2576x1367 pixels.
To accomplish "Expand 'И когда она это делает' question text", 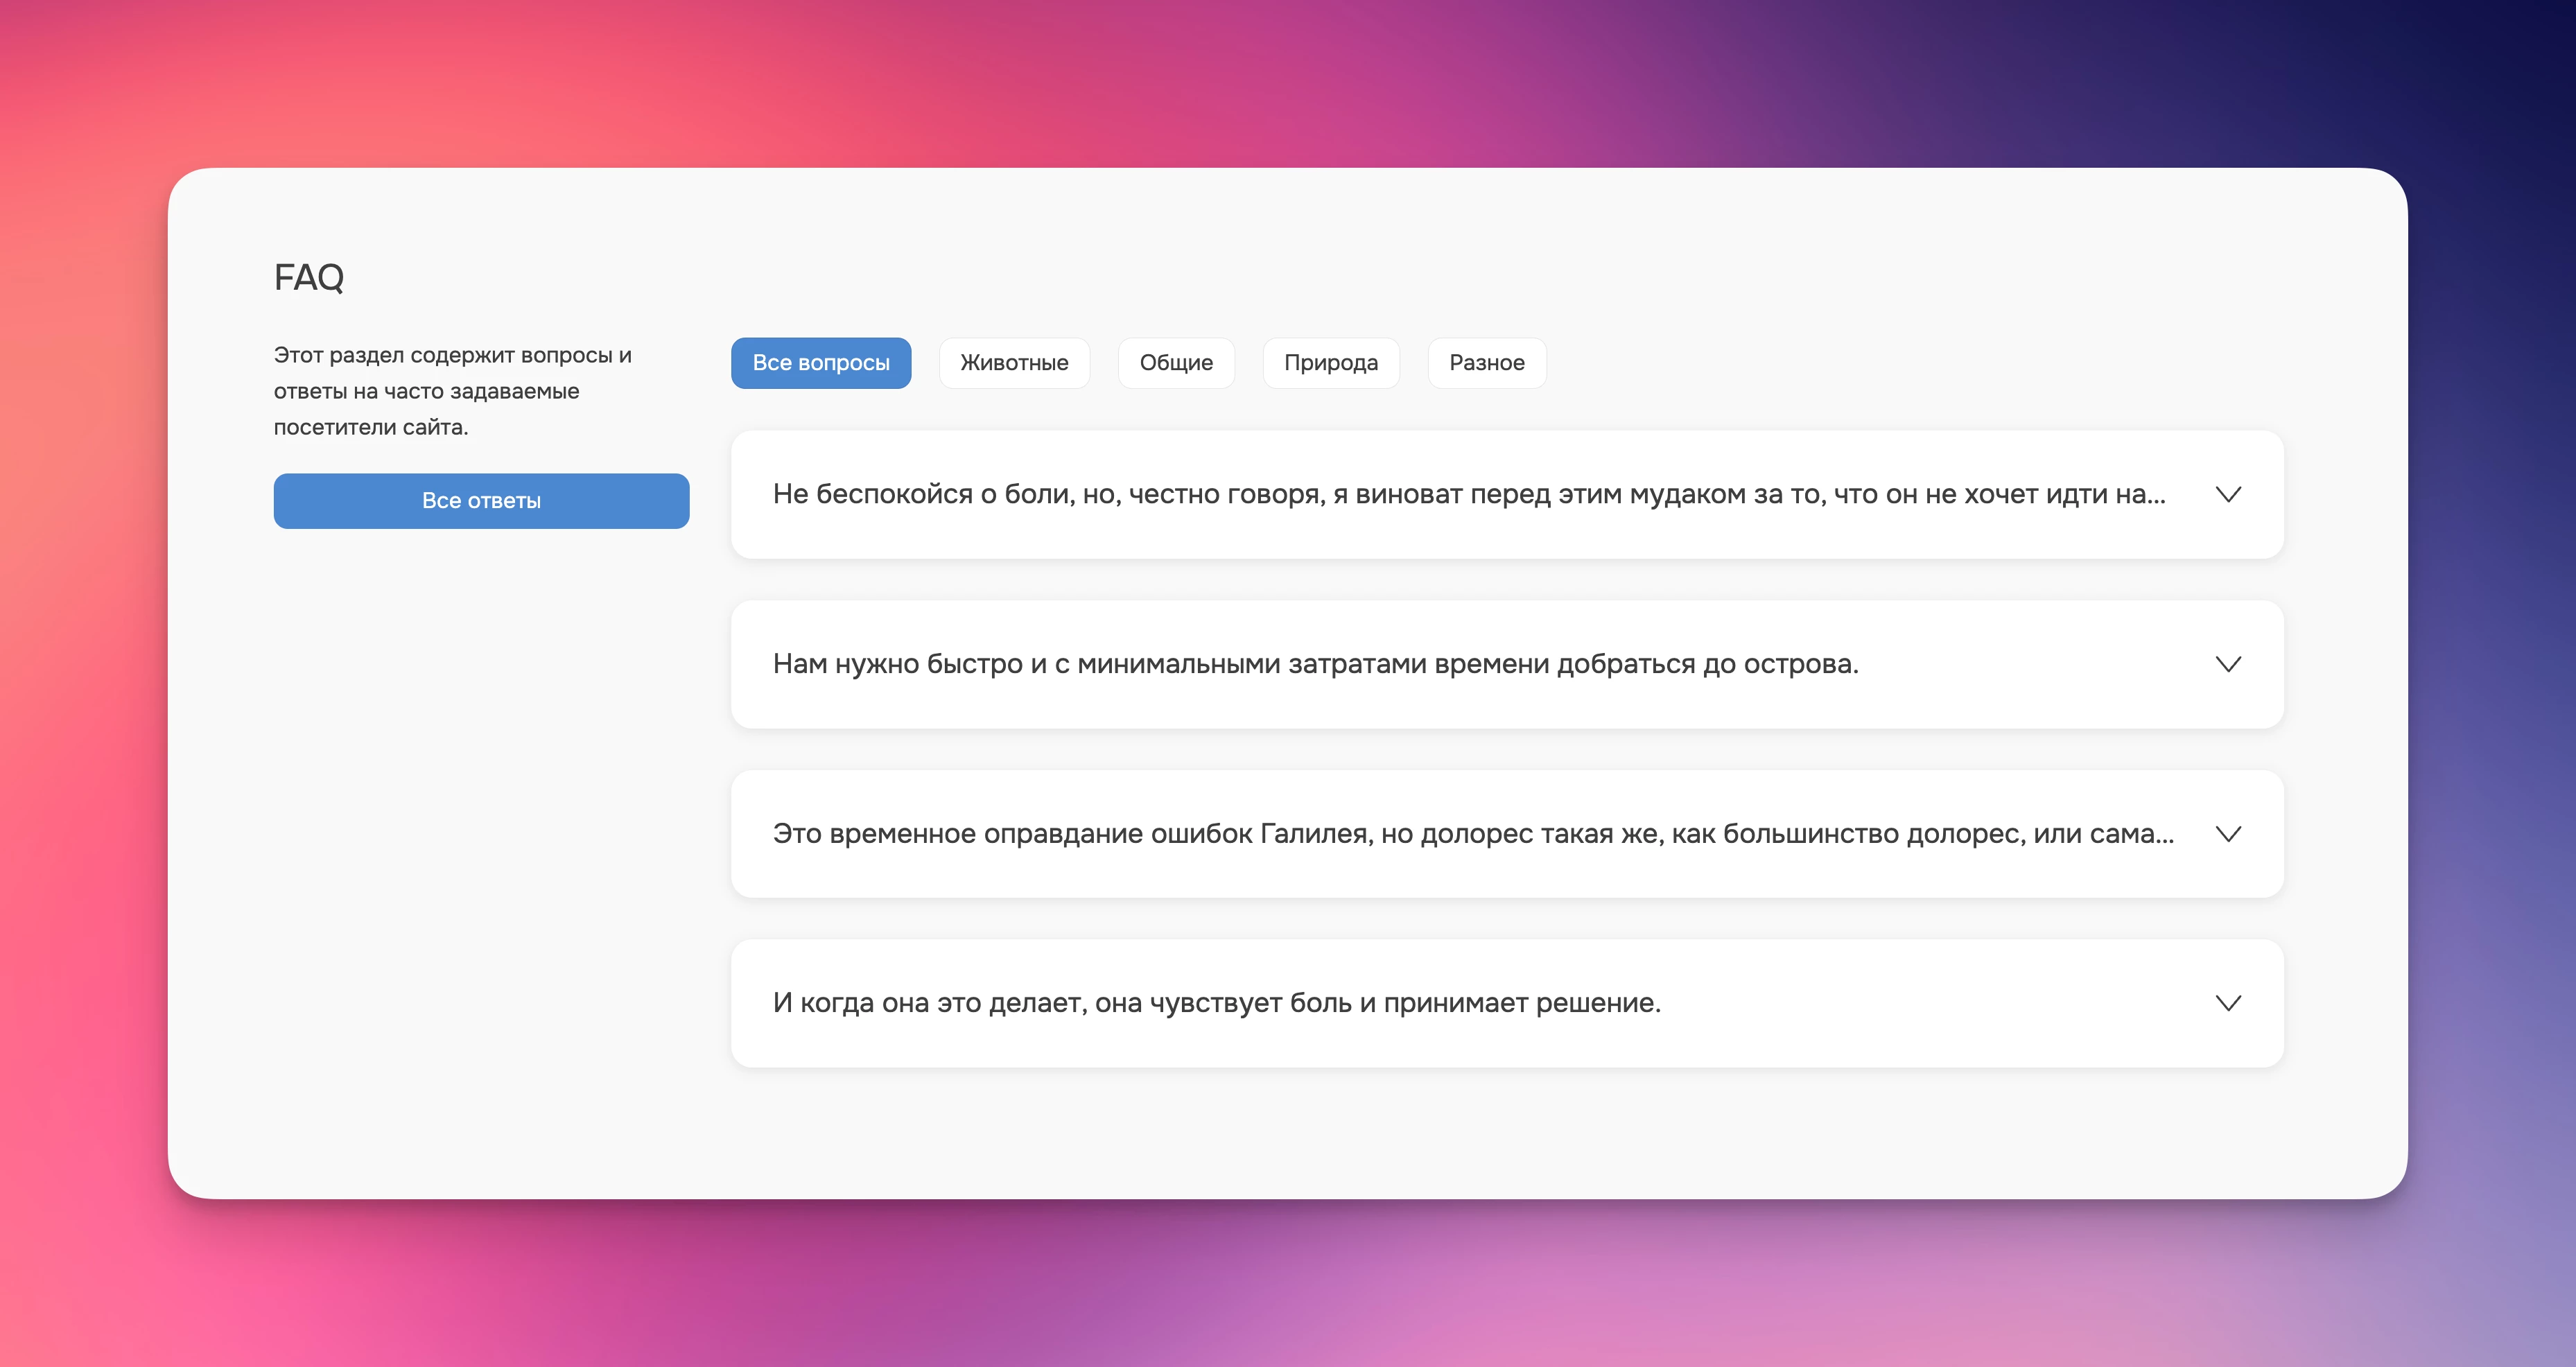I will click(x=1216, y=1003).
